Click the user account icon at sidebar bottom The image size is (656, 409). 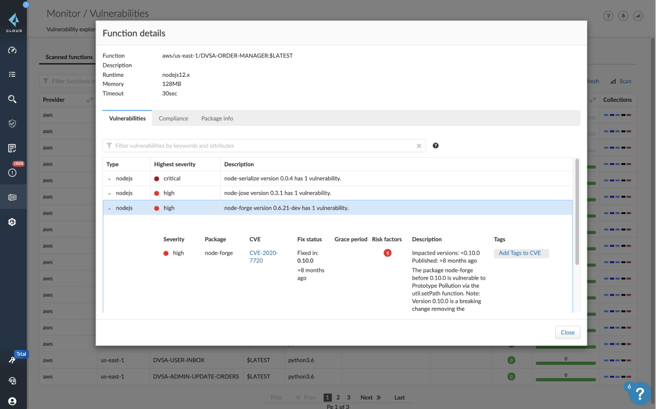tap(13, 401)
